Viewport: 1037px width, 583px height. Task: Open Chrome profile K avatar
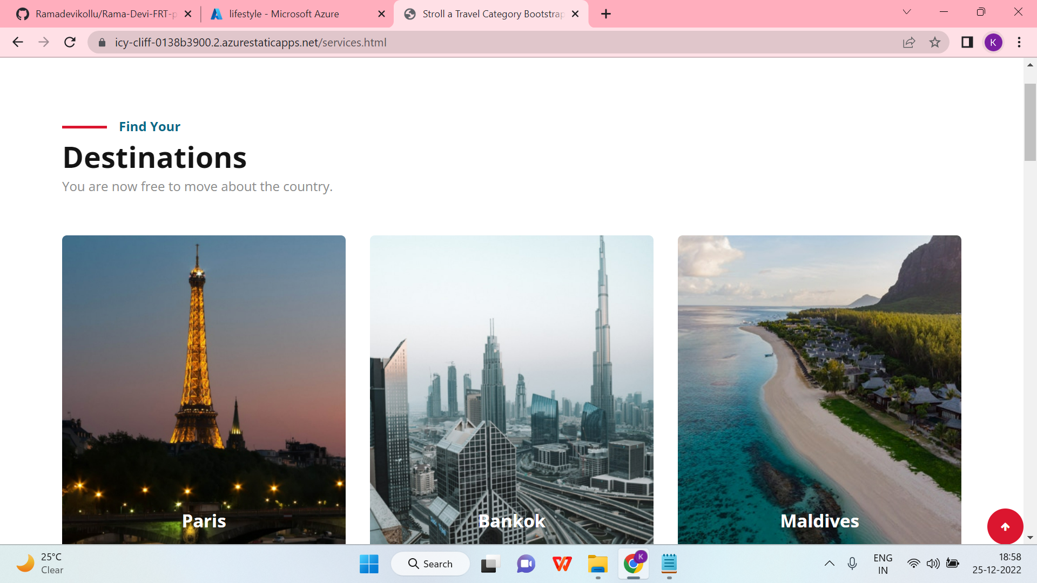993,42
